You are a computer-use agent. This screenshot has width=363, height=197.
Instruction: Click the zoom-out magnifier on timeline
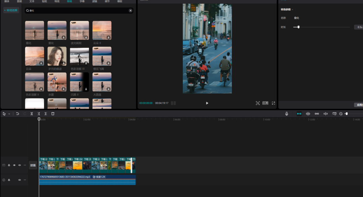(x=341, y=114)
